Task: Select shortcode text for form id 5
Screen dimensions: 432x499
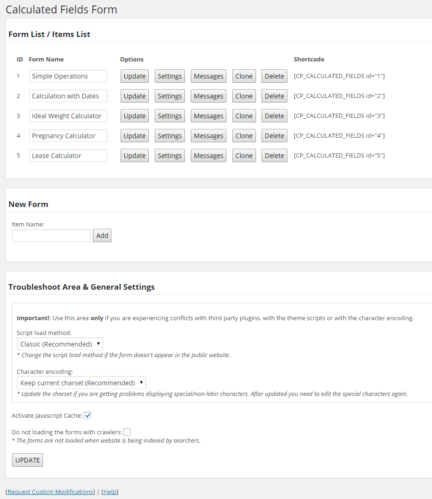Action: tap(339, 156)
